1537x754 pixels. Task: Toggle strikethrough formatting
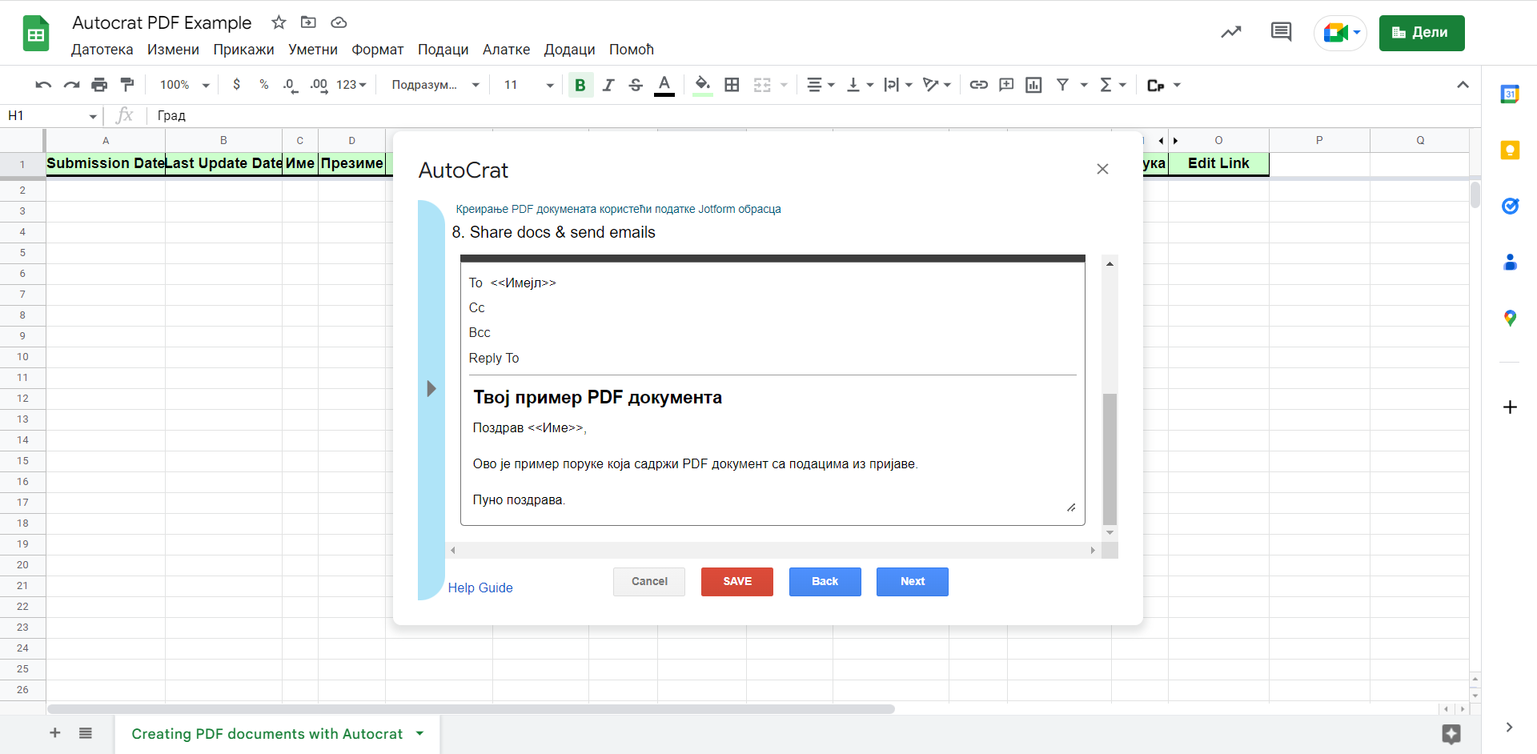[636, 85]
